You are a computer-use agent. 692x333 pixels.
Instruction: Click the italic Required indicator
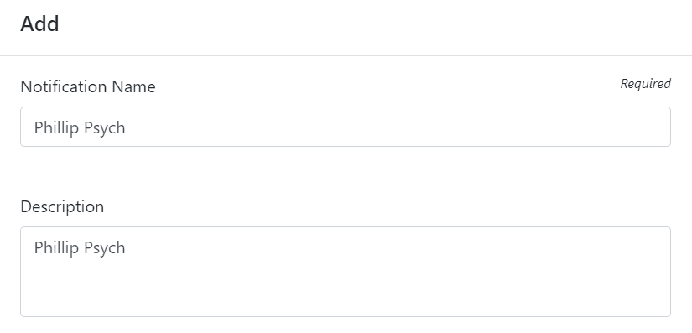[645, 83]
